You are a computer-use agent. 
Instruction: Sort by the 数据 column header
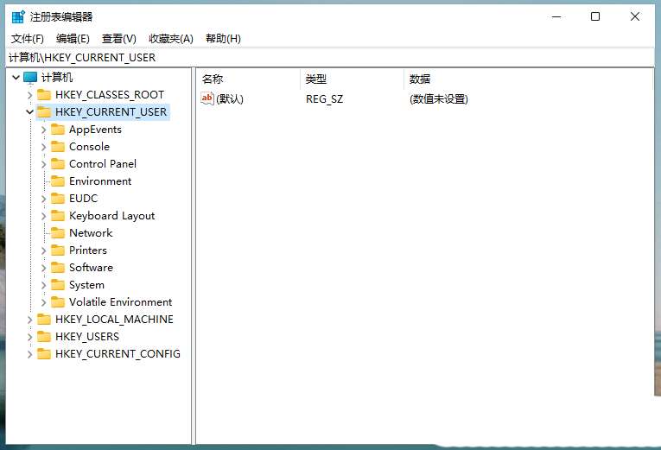[x=529, y=79]
